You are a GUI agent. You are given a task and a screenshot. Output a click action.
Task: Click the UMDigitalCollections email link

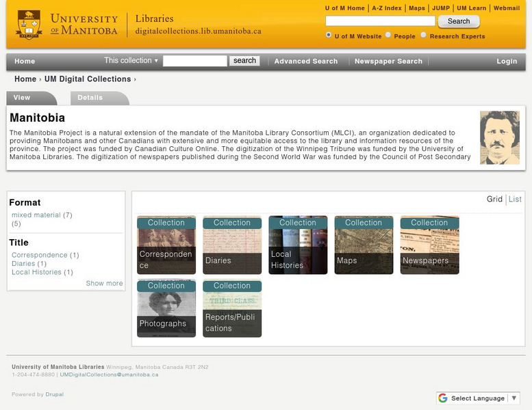point(109,374)
